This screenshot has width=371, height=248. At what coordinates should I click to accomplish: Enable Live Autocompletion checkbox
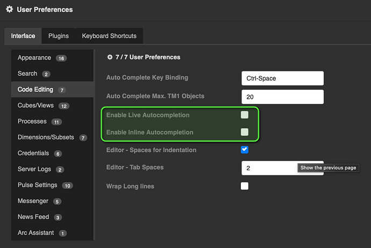(x=245, y=115)
